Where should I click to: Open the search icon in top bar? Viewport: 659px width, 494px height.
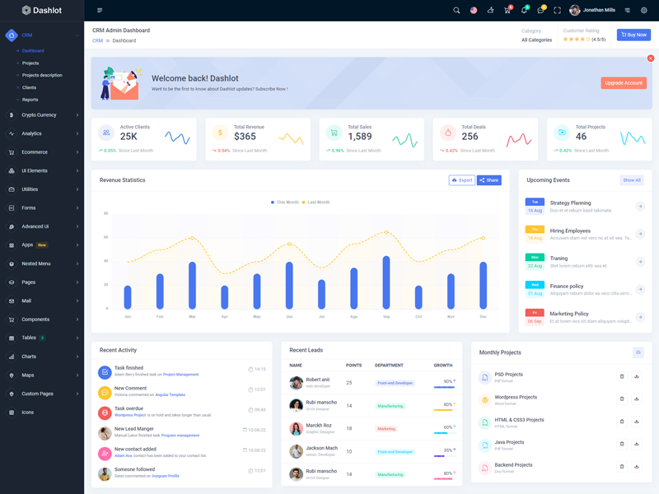click(x=456, y=11)
